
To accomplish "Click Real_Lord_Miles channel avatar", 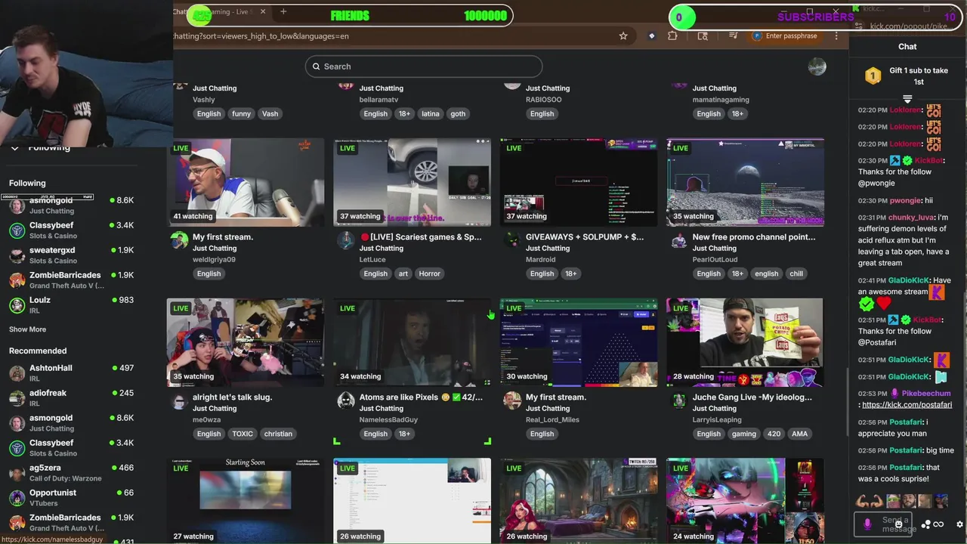I will (x=512, y=400).
